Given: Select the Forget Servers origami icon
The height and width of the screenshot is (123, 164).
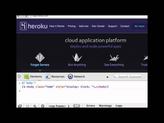Looking at the screenshot, I should point(40,57).
